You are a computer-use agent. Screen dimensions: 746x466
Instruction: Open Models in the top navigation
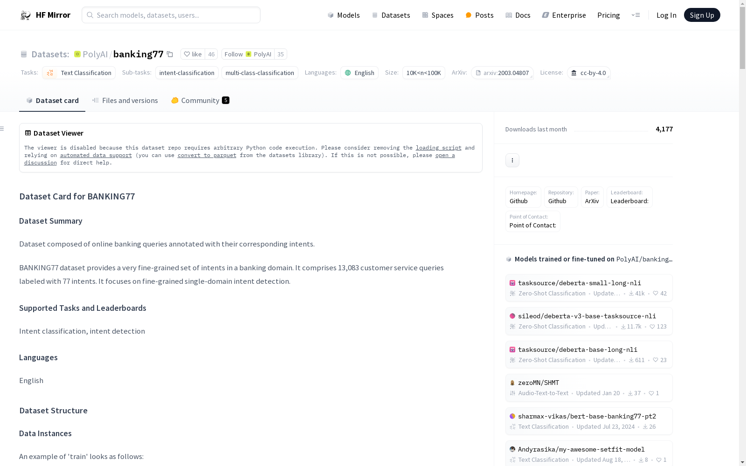click(x=344, y=15)
